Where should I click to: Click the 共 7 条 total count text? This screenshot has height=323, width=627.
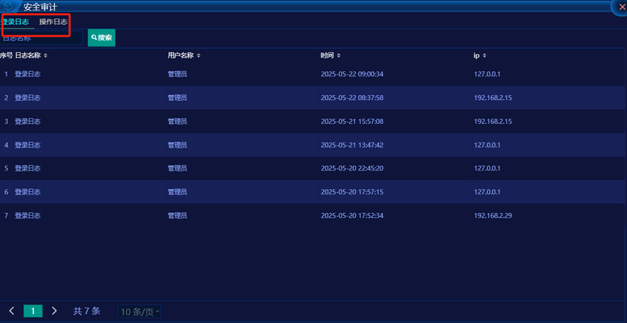(x=87, y=311)
